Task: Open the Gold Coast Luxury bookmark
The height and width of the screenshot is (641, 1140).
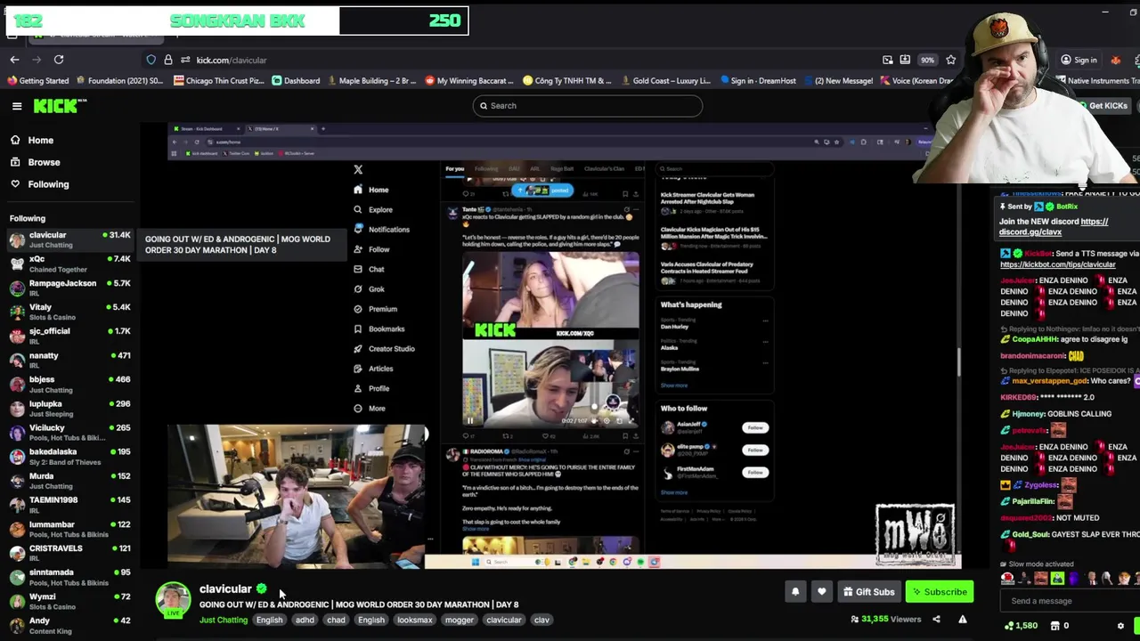Action: 664,81
